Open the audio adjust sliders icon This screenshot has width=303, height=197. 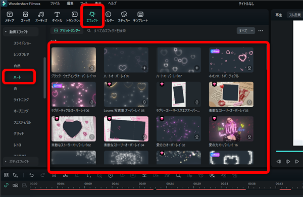tap(144, 175)
